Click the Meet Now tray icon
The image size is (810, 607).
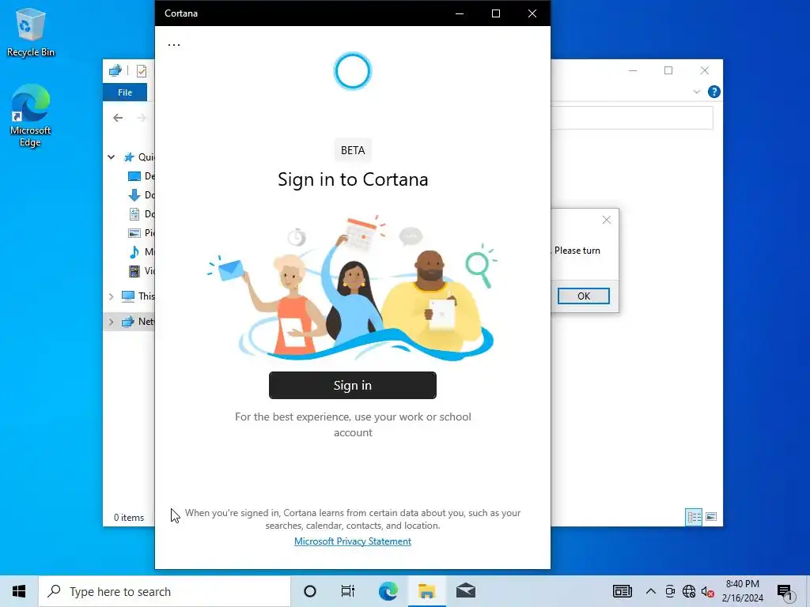[670, 591]
